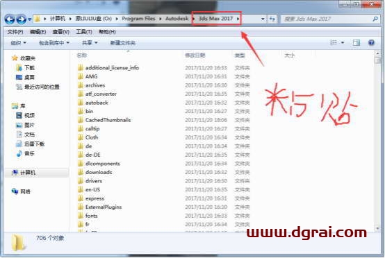Select the 3ds Max 2017 breadcrumb segment
Screen dimensions: 385x258
pos(215,18)
